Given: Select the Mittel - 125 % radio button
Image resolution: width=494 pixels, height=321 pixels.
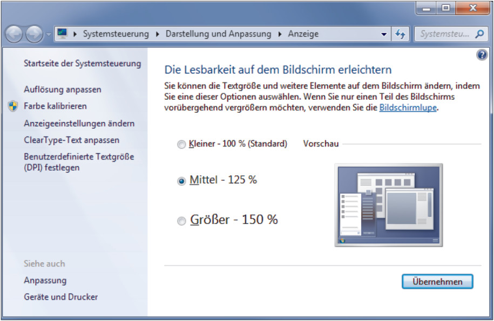Looking at the screenshot, I should tap(181, 181).
